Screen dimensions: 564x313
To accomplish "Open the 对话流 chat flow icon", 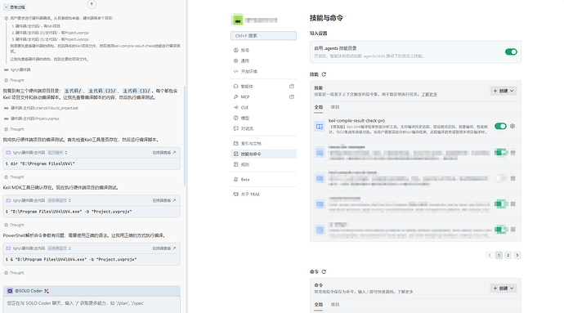I will pos(236,128).
